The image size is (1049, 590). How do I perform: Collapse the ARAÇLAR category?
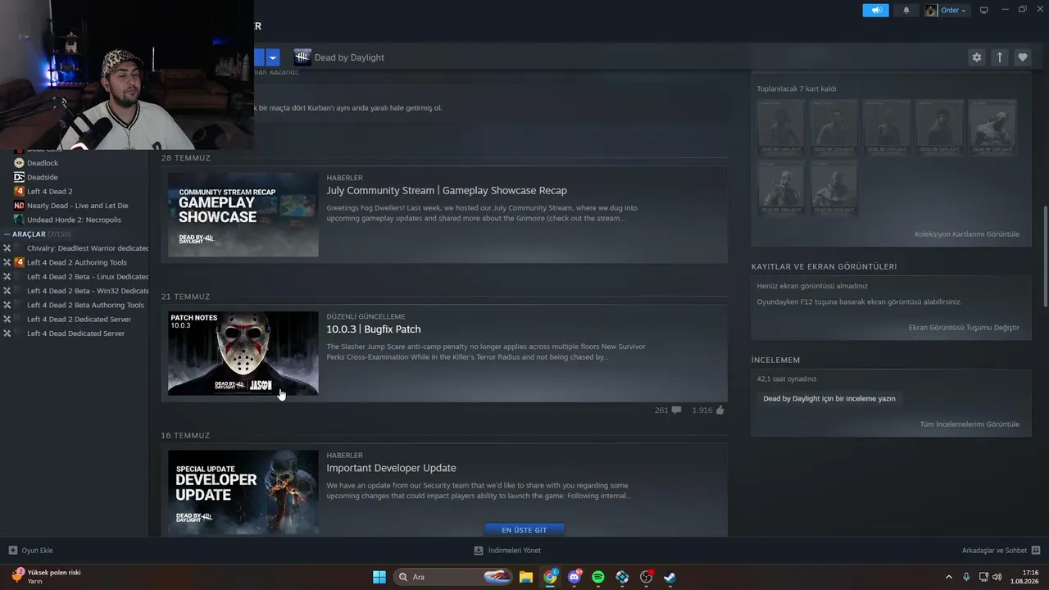7,234
